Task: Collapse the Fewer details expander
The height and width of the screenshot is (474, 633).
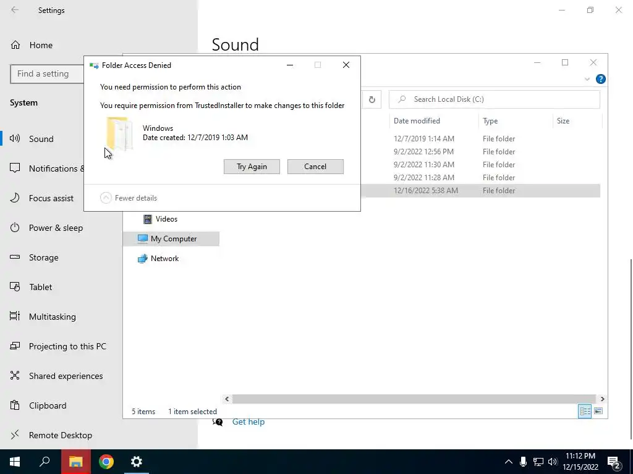Action: (x=129, y=198)
